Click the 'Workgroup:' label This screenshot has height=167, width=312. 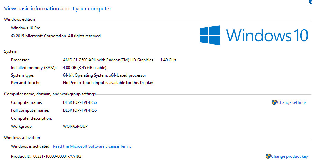22,126
